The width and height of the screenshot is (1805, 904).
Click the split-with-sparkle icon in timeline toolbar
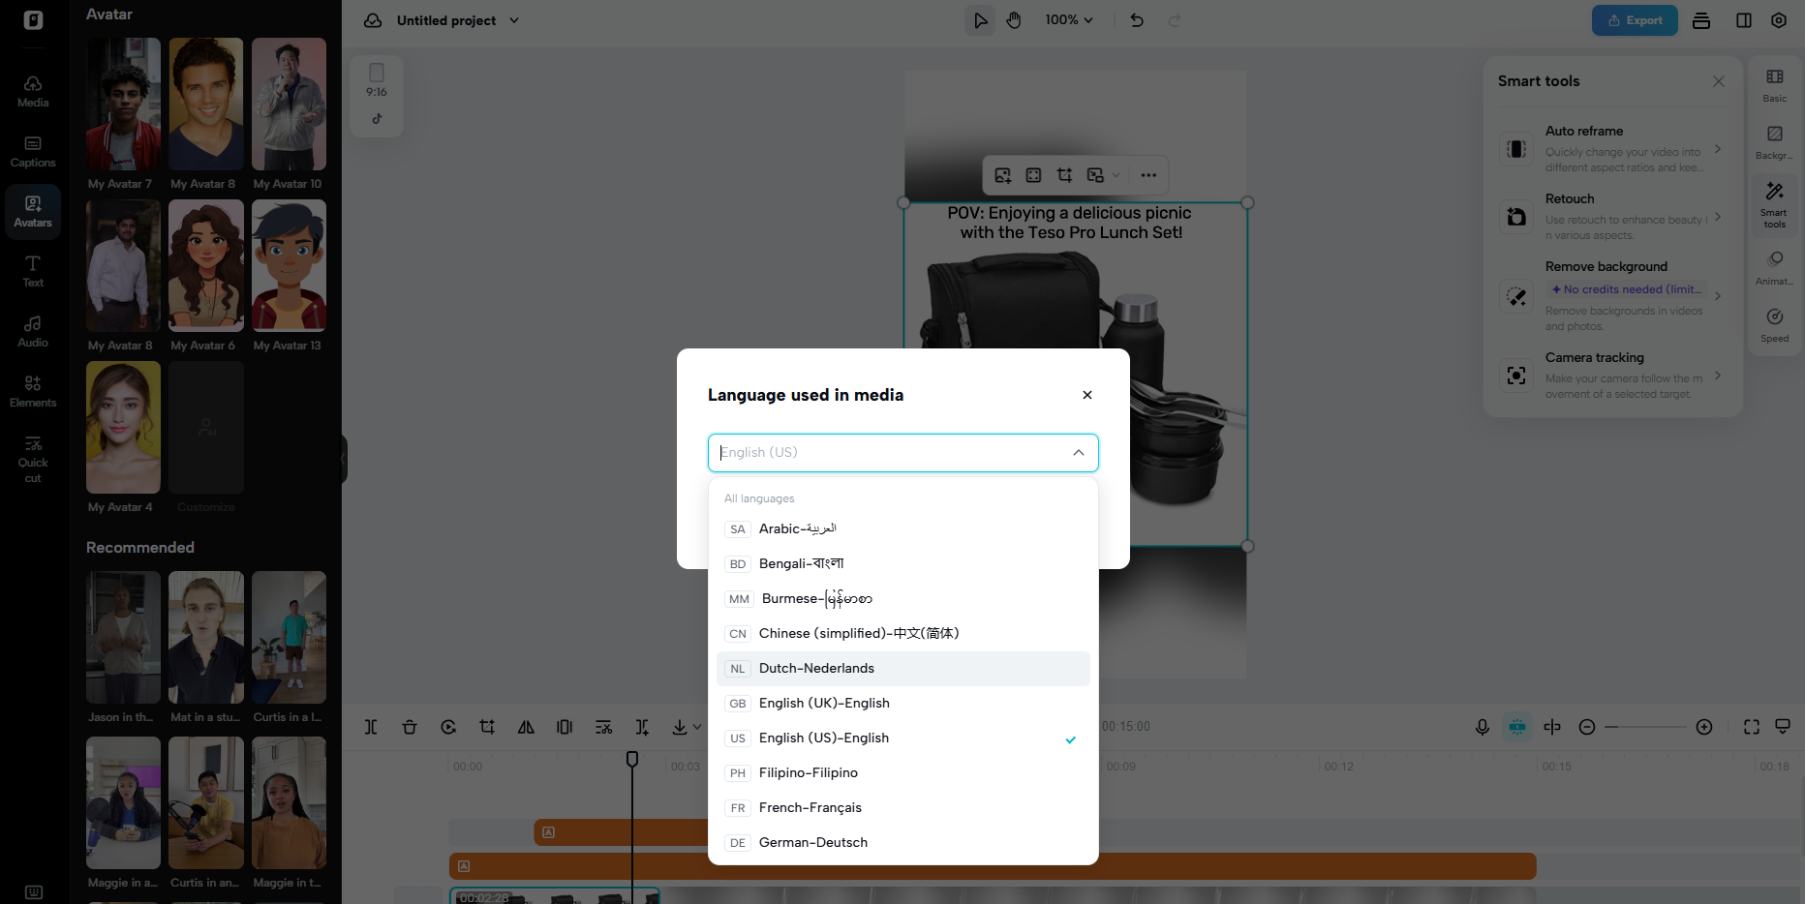642,727
